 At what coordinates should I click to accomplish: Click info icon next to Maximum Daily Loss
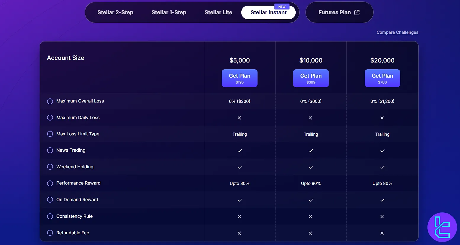click(50, 118)
